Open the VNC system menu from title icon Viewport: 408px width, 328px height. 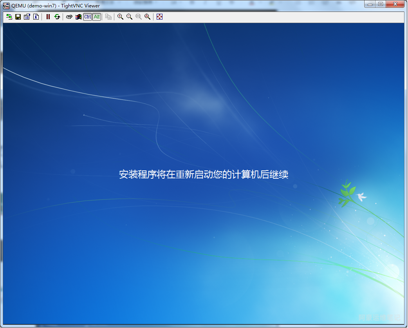6,5
